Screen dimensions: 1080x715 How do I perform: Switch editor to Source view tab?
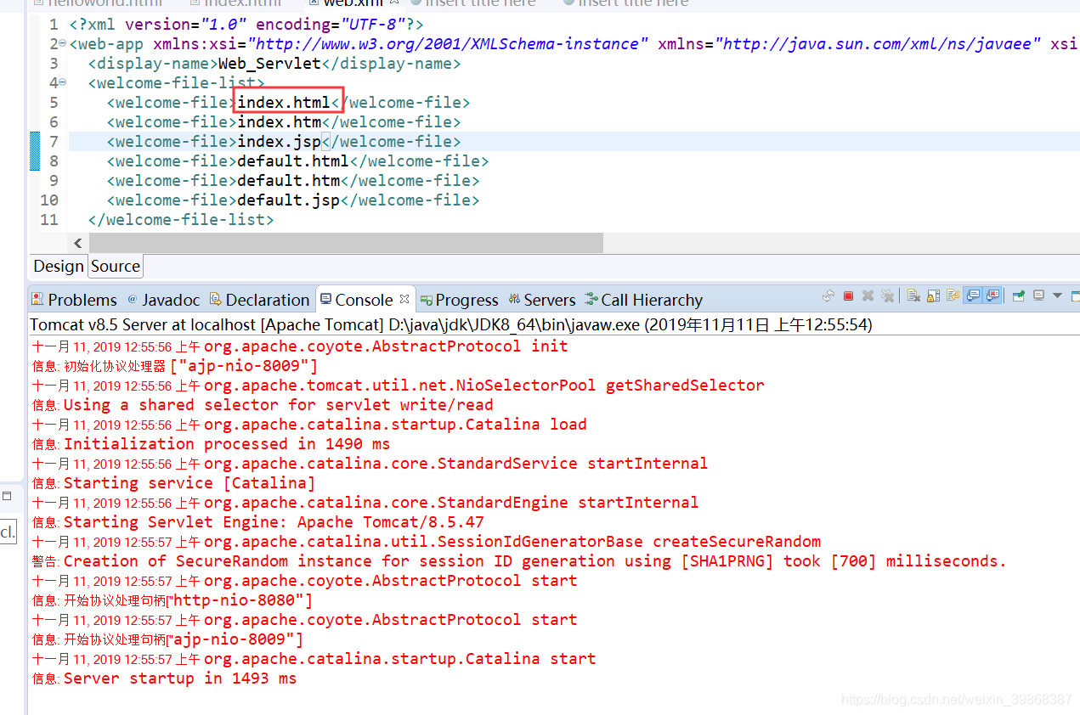pos(116,266)
